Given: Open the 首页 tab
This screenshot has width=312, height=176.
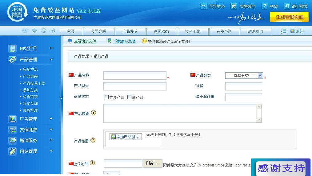Looking at the screenshot, I should [x=71, y=31].
